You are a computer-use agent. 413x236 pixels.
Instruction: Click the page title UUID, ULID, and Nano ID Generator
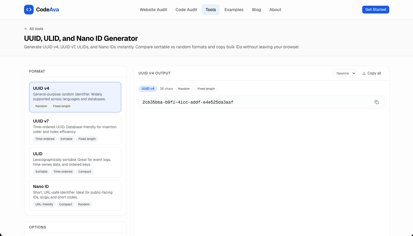coord(81,38)
